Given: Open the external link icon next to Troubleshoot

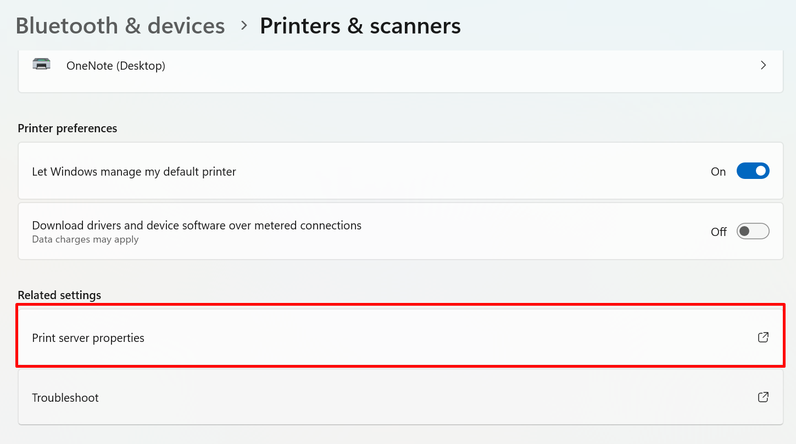Looking at the screenshot, I should (763, 397).
